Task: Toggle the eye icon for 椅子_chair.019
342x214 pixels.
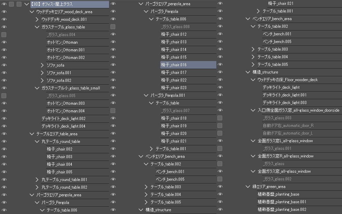Action: point(113,126)
